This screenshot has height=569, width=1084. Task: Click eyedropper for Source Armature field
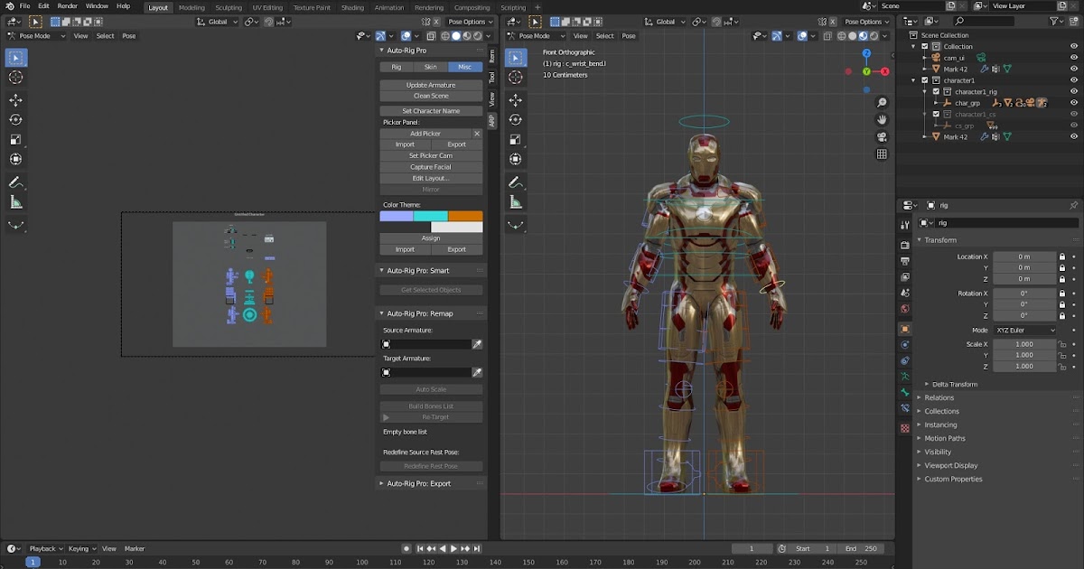477,344
